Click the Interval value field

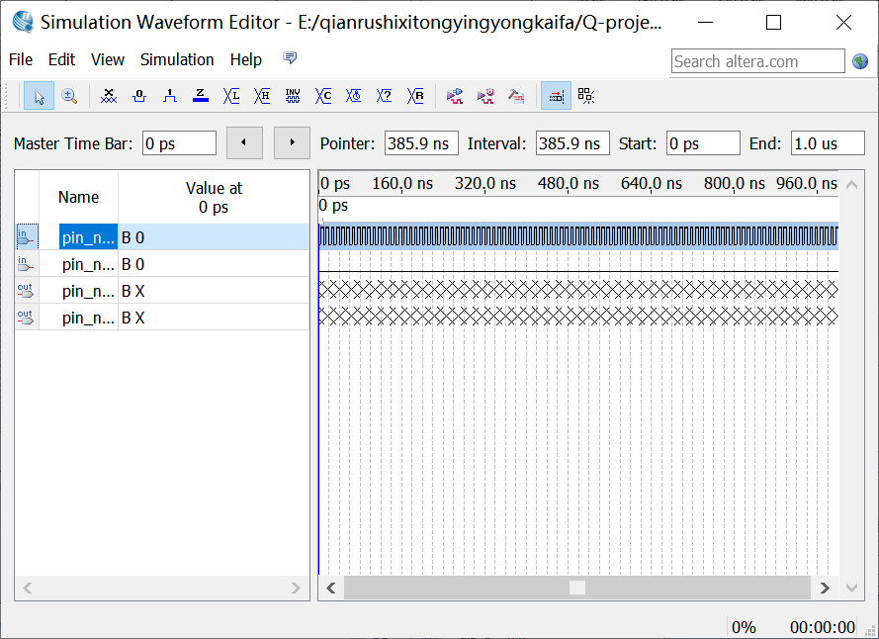[572, 143]
